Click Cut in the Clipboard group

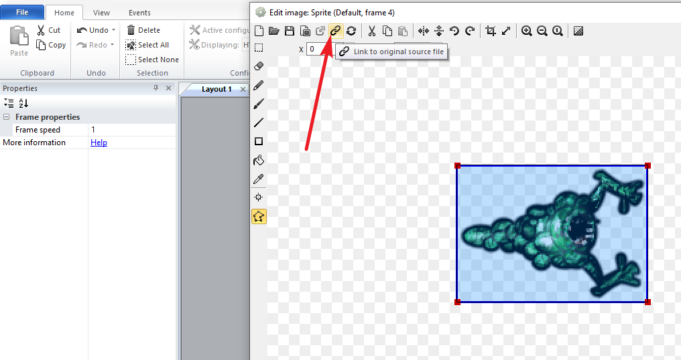point(49,30)
